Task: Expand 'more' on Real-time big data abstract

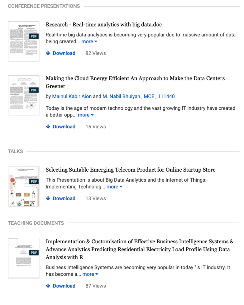Action: (89, 42)
